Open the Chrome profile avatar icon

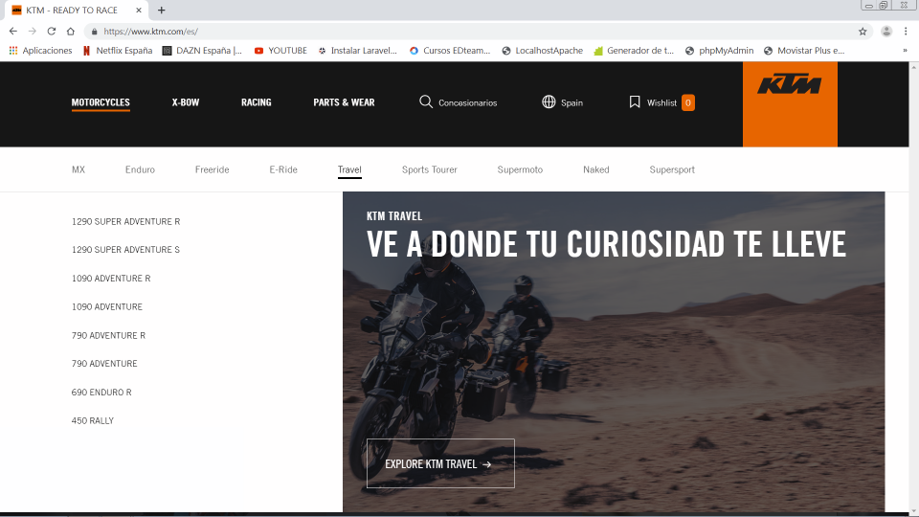click(886, 32)
